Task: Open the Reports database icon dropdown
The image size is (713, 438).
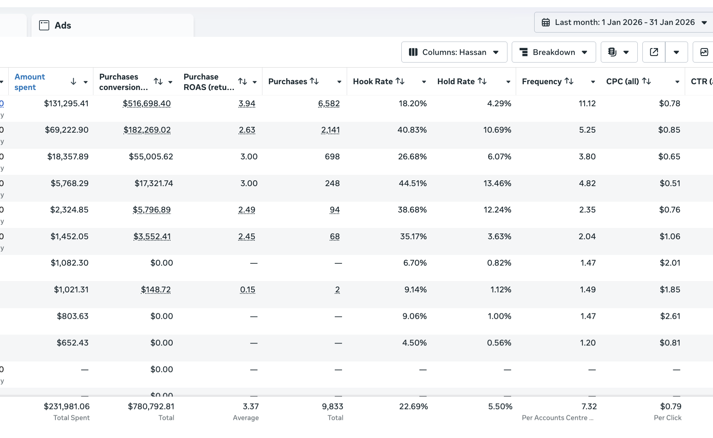Action: point(619,52)
